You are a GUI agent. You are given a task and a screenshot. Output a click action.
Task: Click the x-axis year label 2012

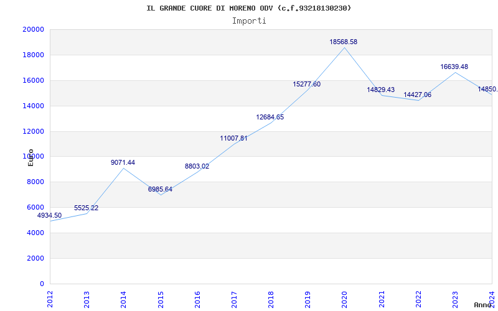[50, 299]
